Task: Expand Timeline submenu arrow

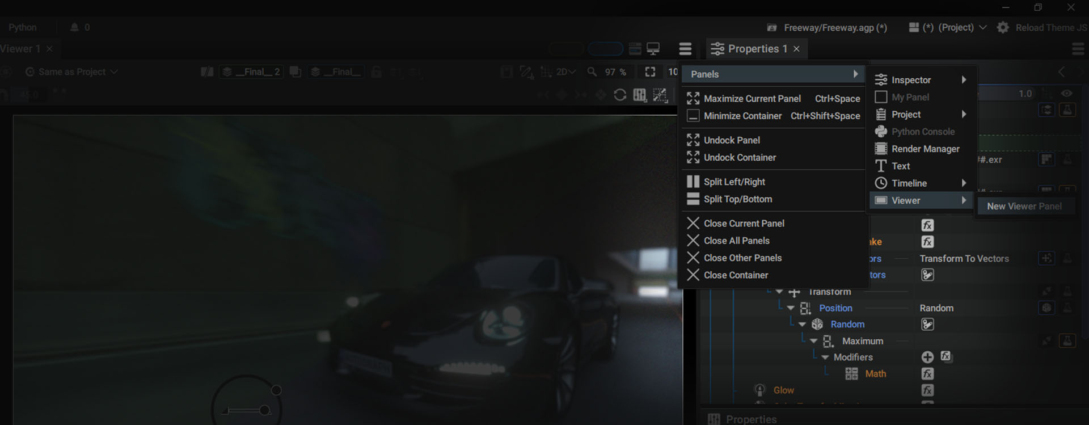Action: coord(964,183)
